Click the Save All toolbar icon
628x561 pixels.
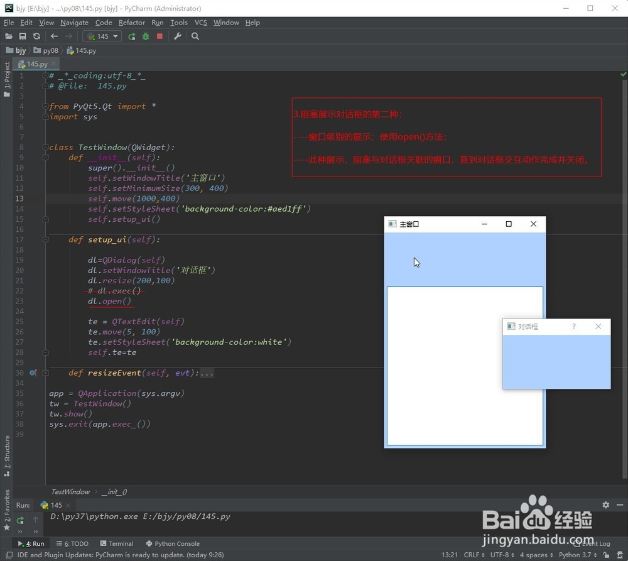click(x=23, y=36)
